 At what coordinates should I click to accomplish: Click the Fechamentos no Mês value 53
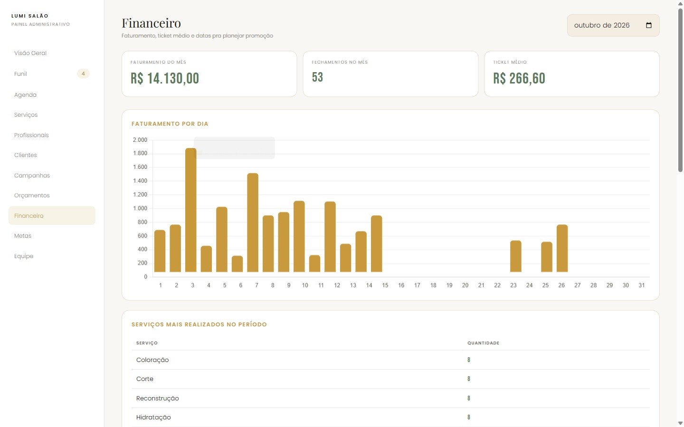(317, 77)
